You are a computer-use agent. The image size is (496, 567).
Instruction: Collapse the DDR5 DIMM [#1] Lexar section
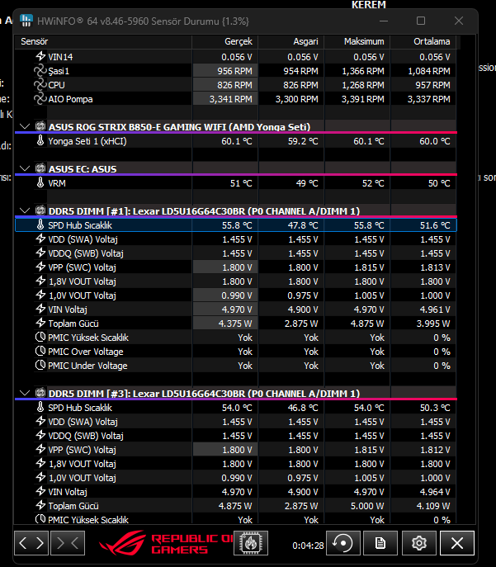(x=25, y=210)
